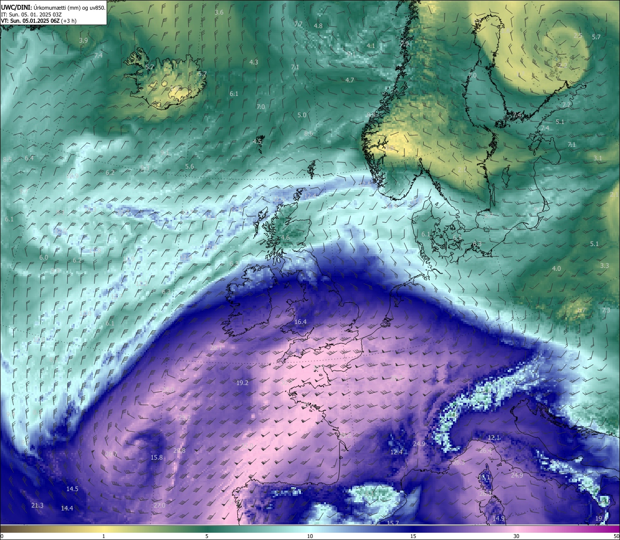620x540 pixels.
Task: Click the map value 5.6
Action: tap(189, 167)
